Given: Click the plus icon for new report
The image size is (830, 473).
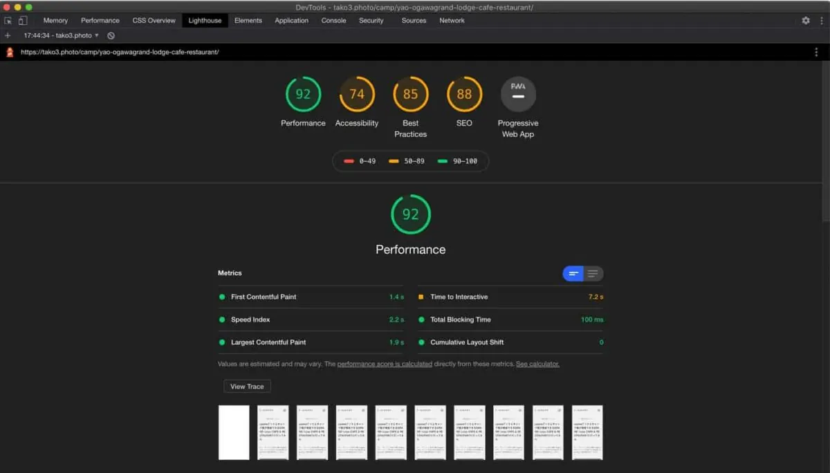Looking at the screenshot, I should [x=8, y=35].
